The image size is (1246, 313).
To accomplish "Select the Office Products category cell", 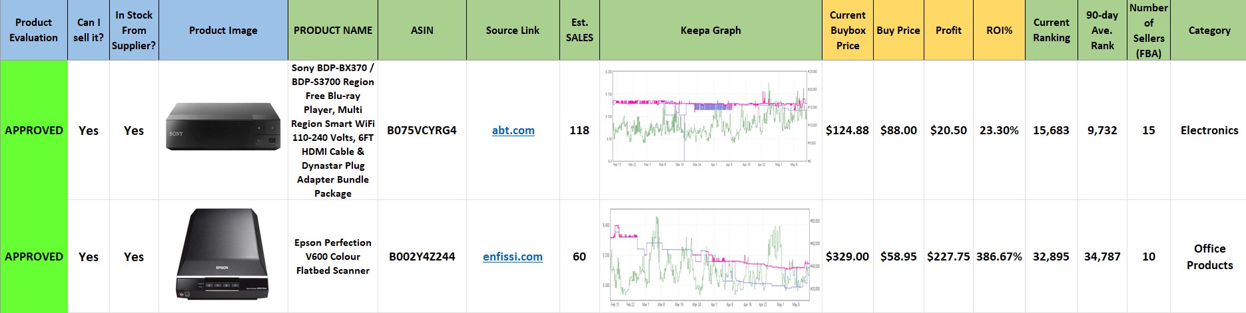I will 1209,257.
